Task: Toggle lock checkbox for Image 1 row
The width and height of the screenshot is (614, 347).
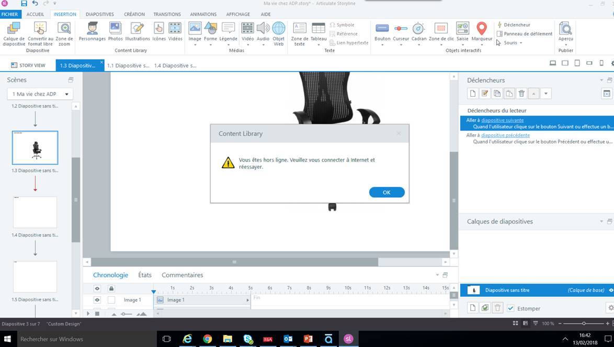Action: pyautogui.click(x=111, y=299)
